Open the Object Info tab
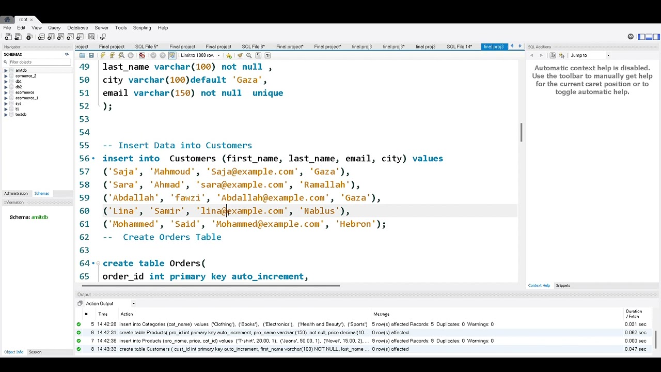This screenshot has height=372, width=661. point(13,352)
